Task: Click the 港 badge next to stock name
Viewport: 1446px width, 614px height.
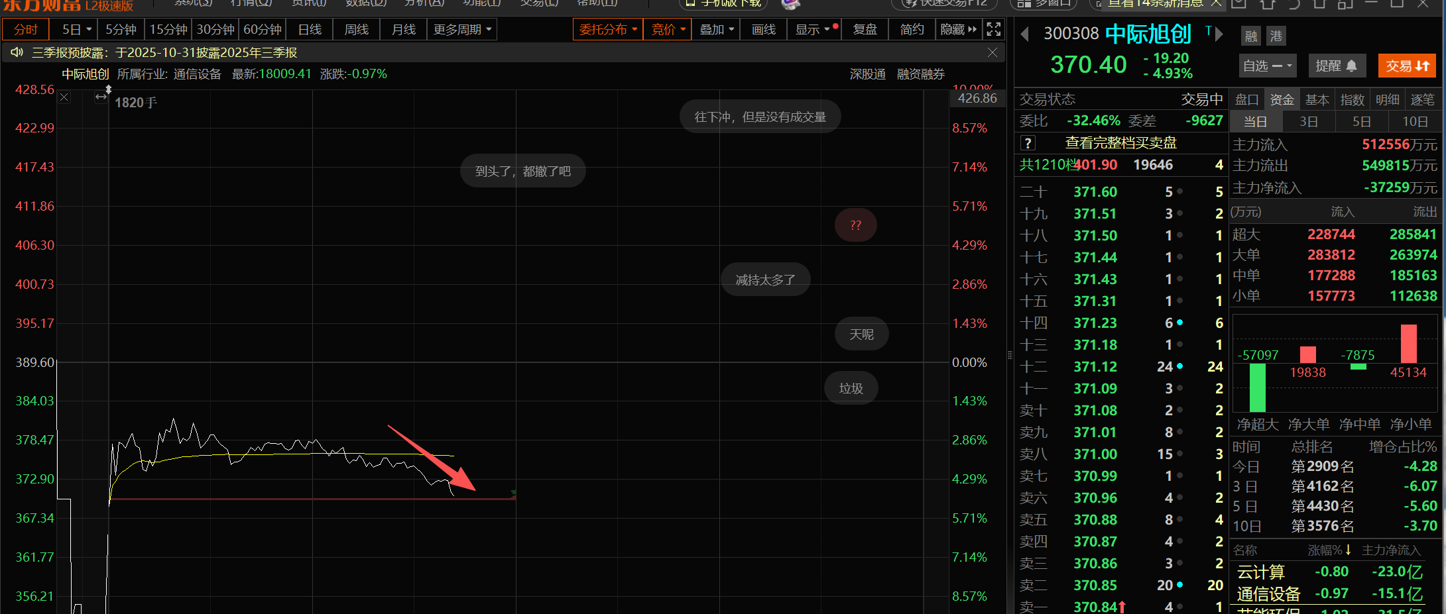Action: point(1276,36)
